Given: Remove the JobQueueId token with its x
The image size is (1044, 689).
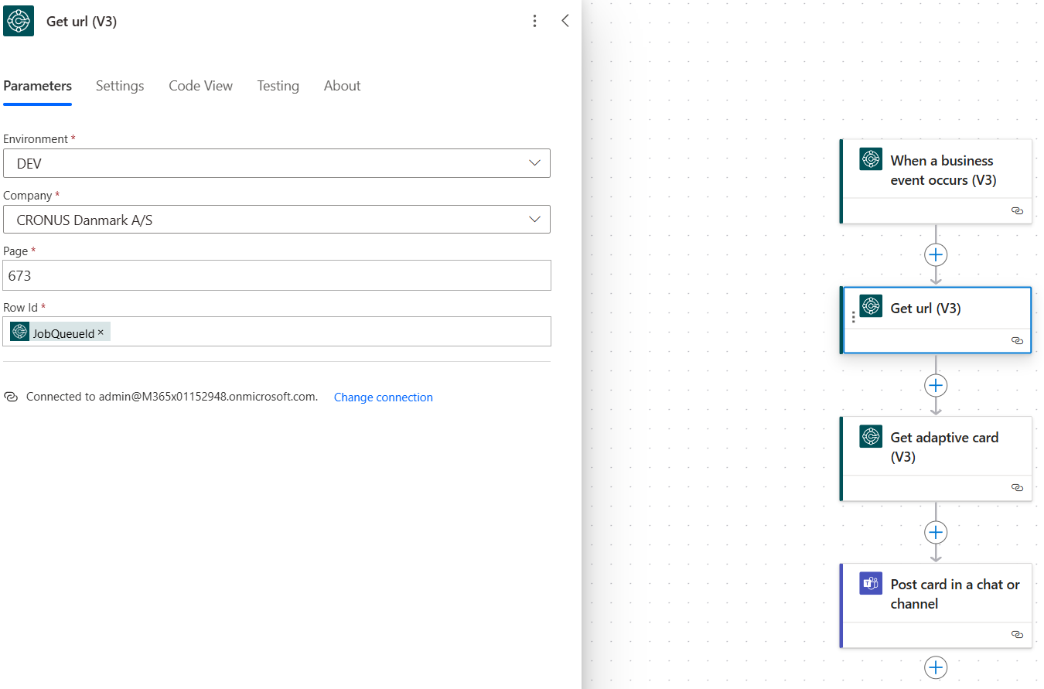Looking at the screenshot, I should pos(101,332).
